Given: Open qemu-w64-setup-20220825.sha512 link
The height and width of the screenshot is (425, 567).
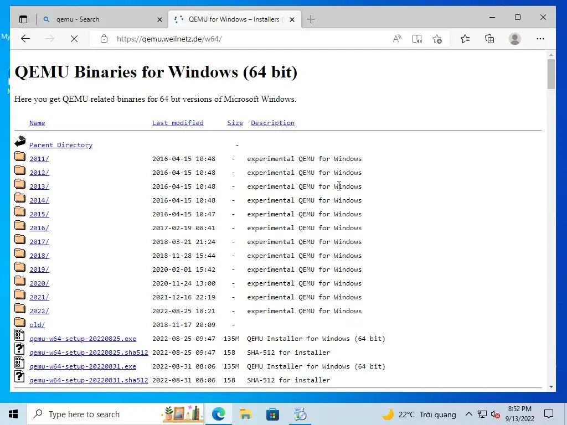Looking at the screenshot, I should [x=89, y=353].
